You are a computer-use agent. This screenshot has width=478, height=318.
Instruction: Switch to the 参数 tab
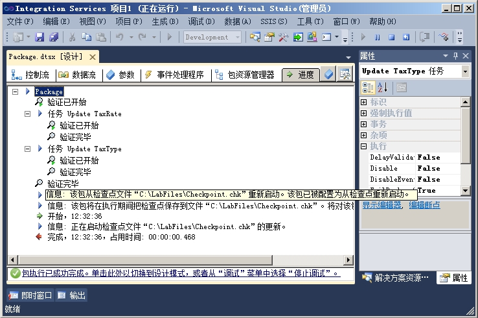tap(120, 75)
